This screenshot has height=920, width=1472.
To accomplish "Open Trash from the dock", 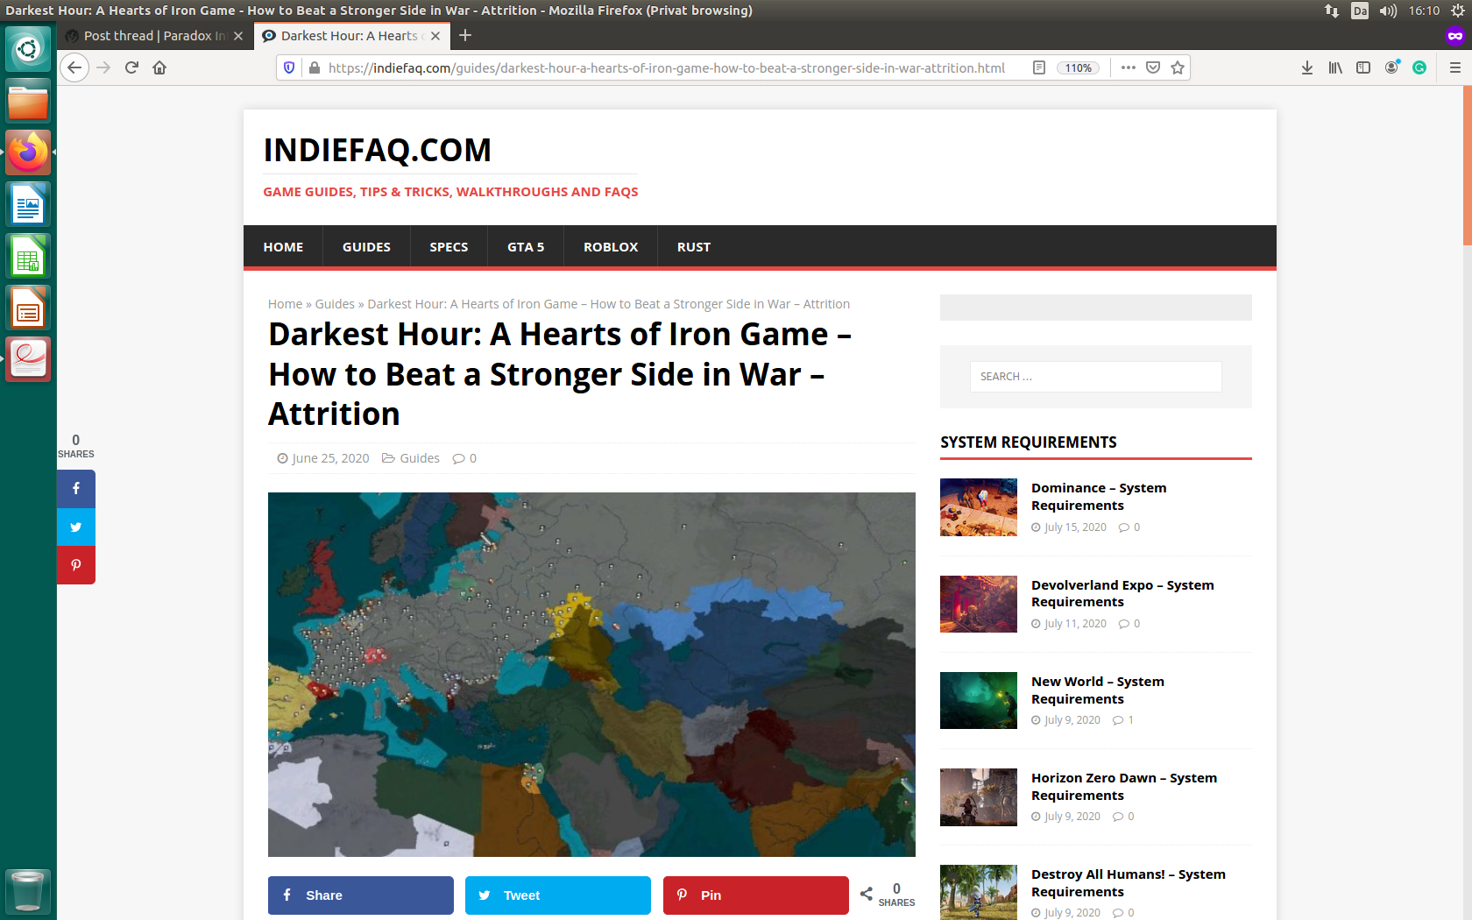I will coord(28,891).
